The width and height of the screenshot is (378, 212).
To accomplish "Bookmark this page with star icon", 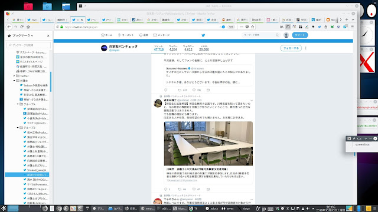I will point(253,27).
